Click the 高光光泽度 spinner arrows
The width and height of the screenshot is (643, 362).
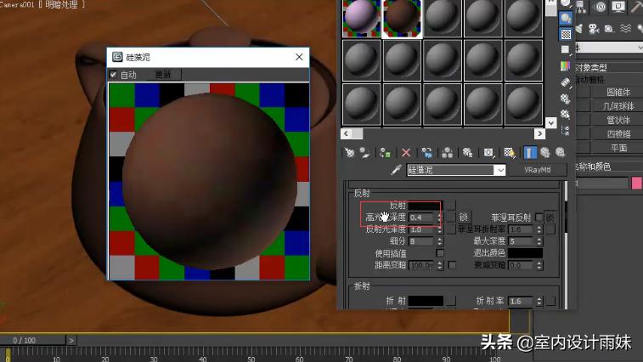pos(440,218)
